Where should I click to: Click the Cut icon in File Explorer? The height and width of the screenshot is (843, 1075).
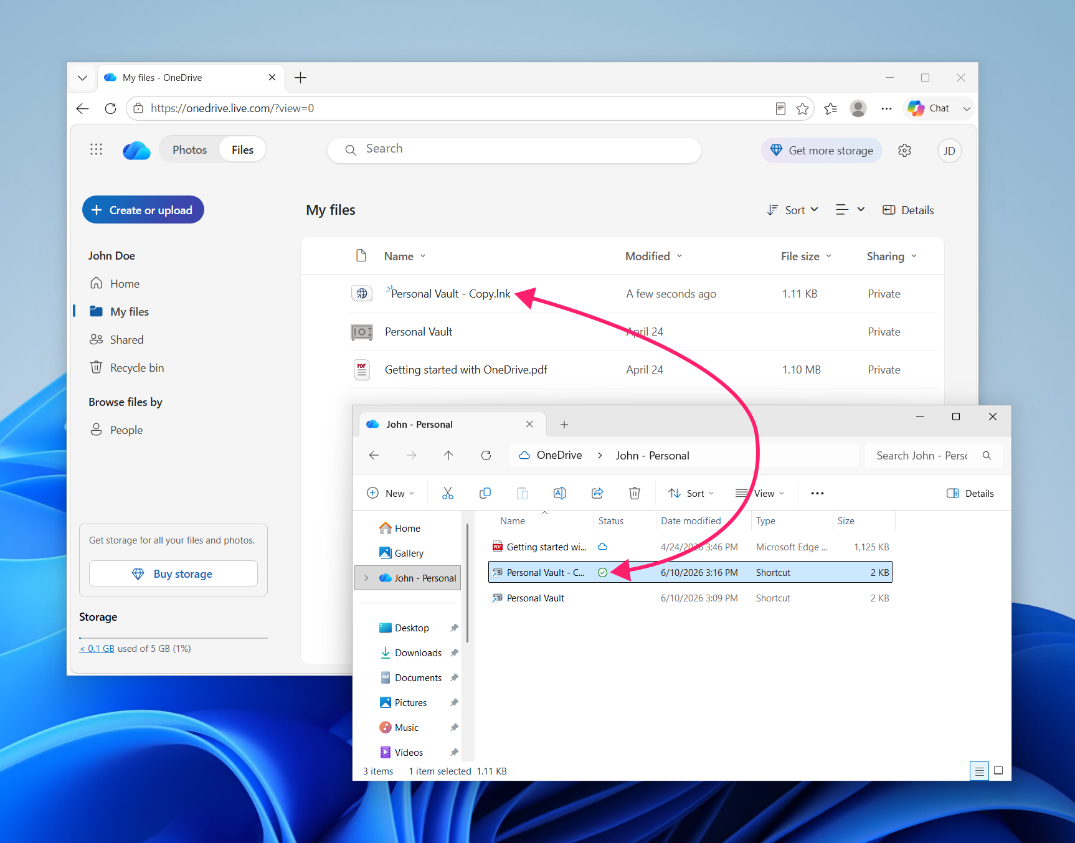pos(447,493)
